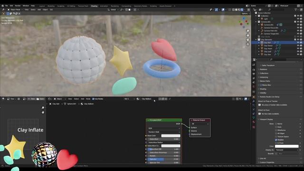304x171 pixels.
Task: Uncheck the Shadow checkbox
Action: click(x=276, y=140)
